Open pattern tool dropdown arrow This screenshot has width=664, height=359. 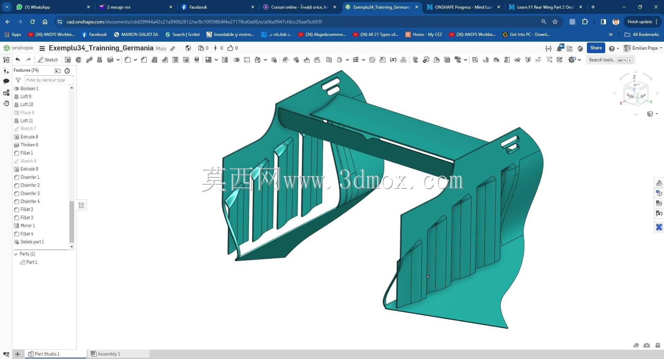pyautogui.click(x=216, y=60)
